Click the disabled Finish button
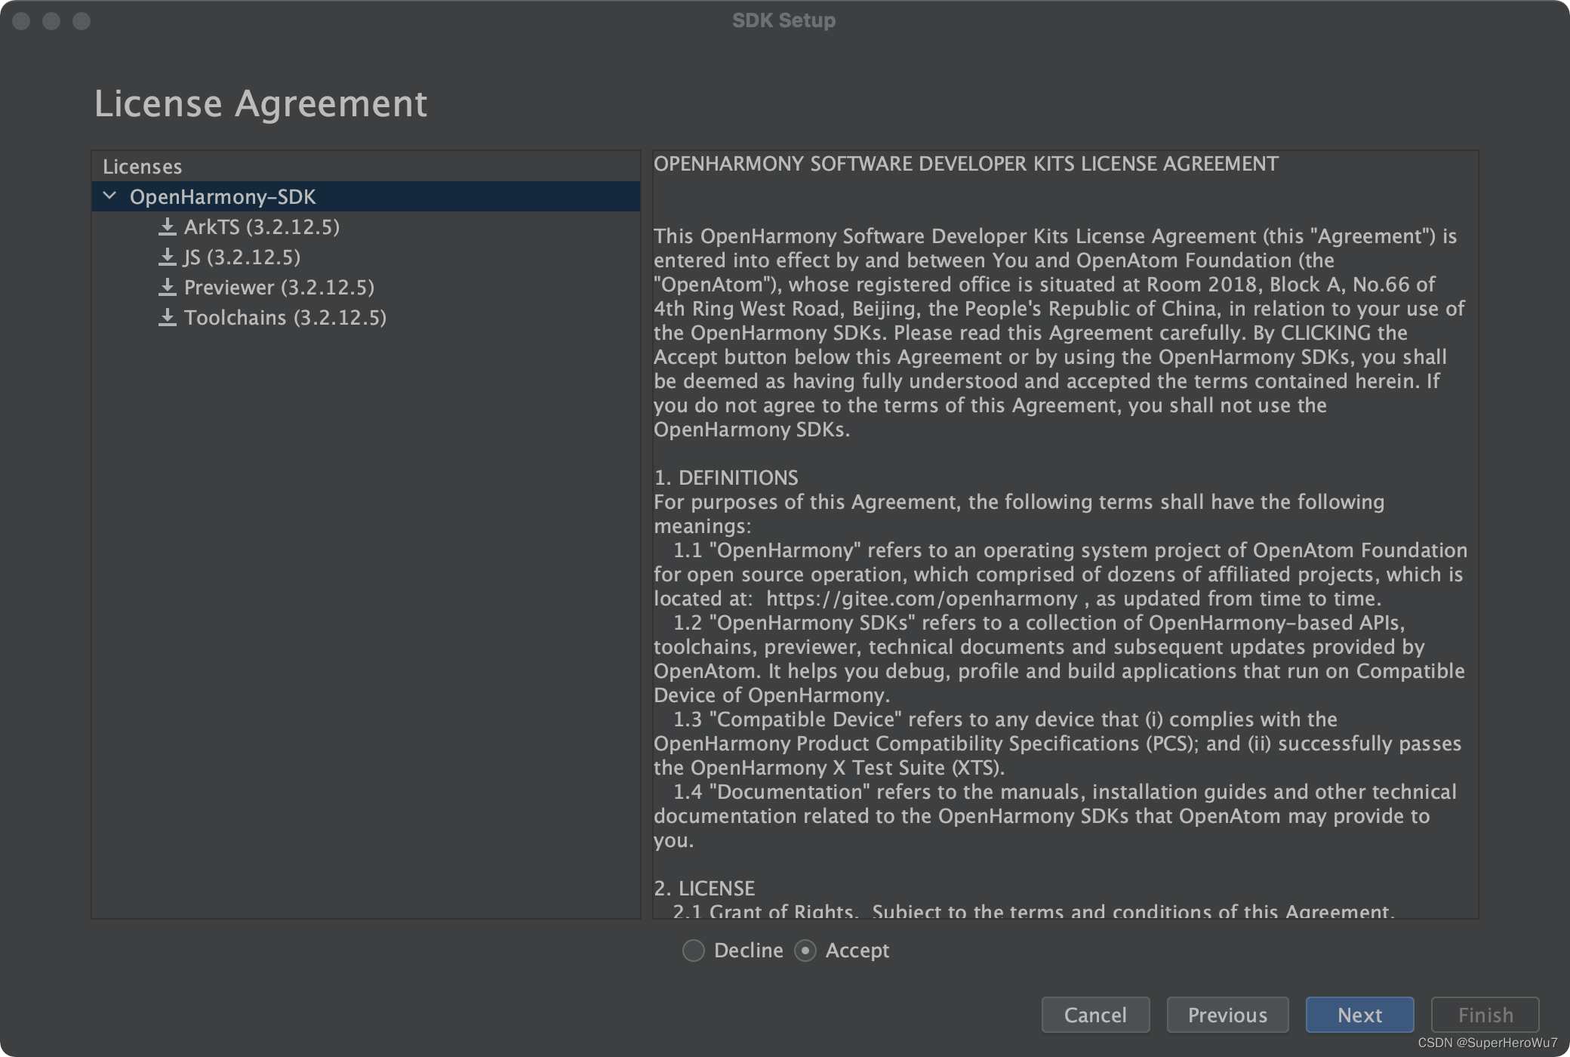The image size is (1570, 1057). (1485, 1015)
